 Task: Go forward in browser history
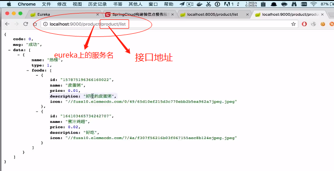pyautogui.click(x=16, y=24)
